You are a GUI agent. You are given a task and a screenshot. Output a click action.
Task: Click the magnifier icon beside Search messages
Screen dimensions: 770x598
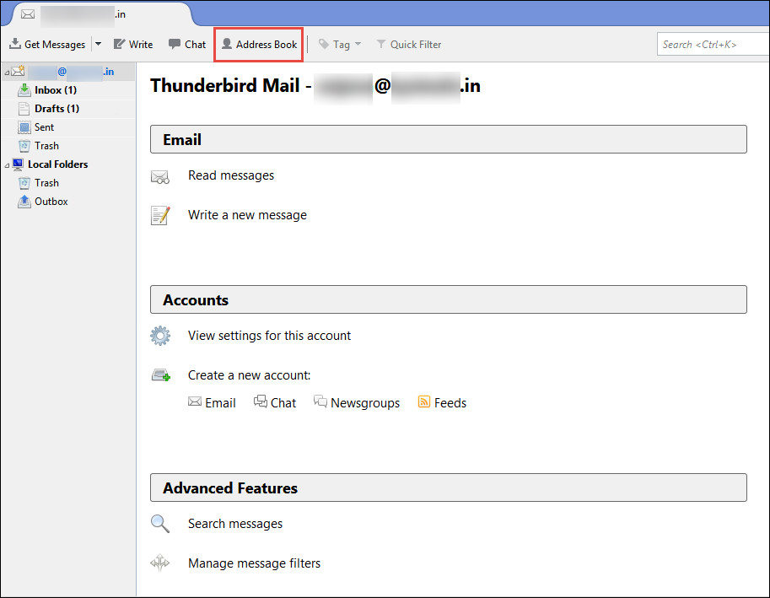(x=160, y=524)
